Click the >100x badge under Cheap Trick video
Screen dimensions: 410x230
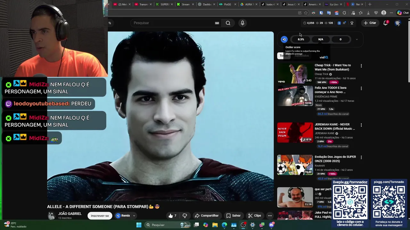[334, 82]
